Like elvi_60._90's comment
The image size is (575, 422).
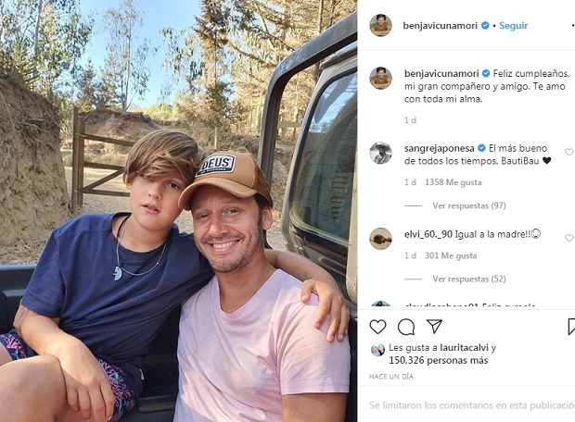tap(569, 238)
